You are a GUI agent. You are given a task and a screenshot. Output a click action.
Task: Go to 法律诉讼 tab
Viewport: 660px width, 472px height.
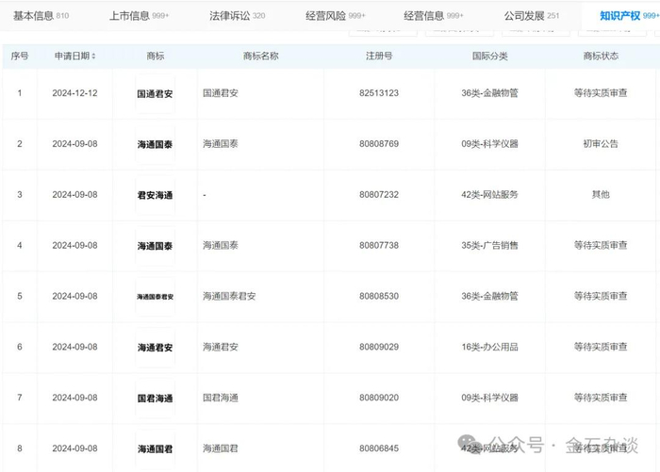point(238,16)
